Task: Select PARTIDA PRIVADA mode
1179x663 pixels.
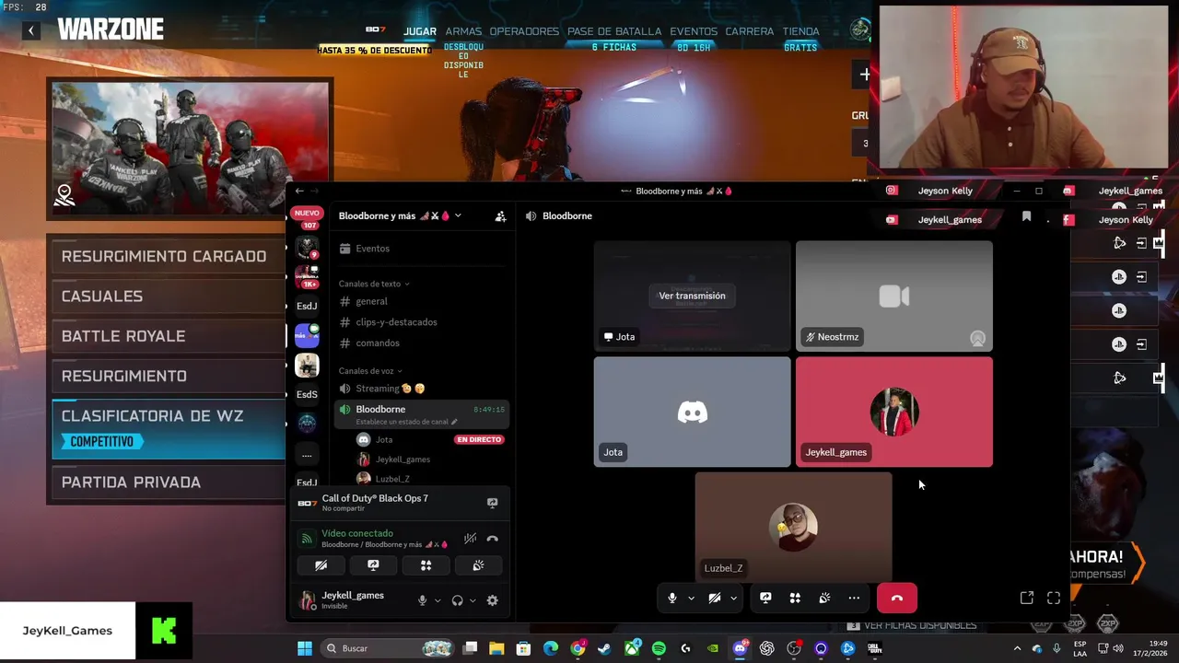Action: coord(168,483)
